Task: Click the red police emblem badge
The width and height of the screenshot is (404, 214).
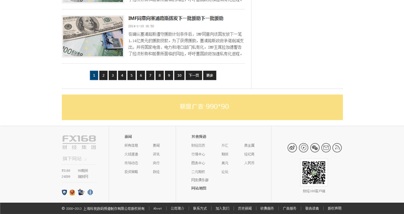Action: coord(72,192)
